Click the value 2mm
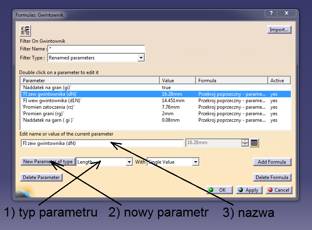The height and width of the screenshot is (230, 312). [167, 114]
